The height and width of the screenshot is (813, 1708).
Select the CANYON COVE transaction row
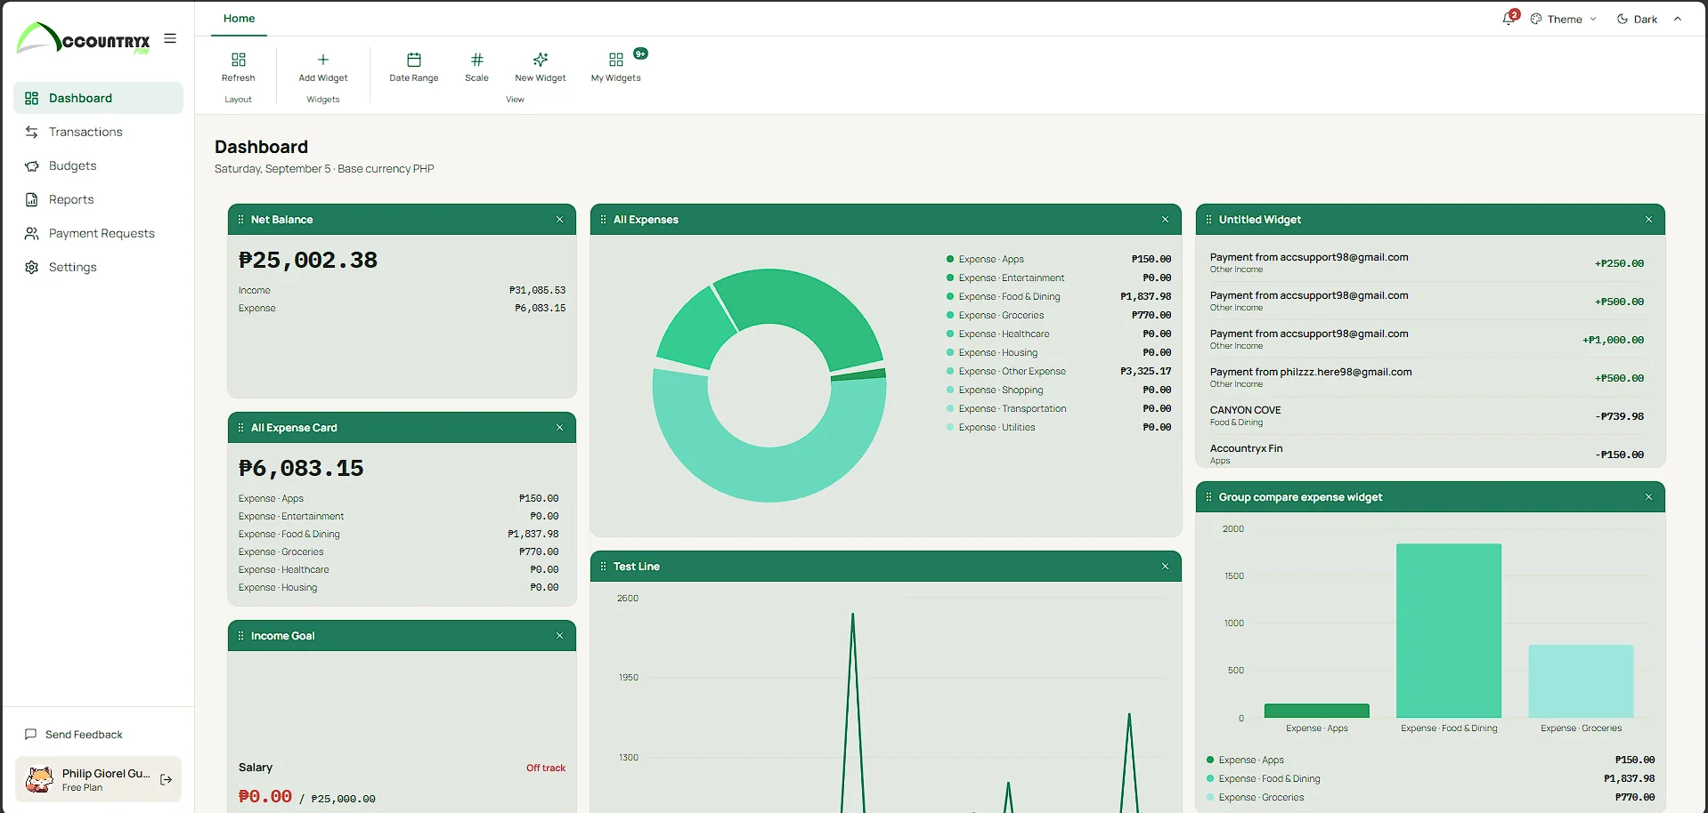click(x=1427, y=416)
